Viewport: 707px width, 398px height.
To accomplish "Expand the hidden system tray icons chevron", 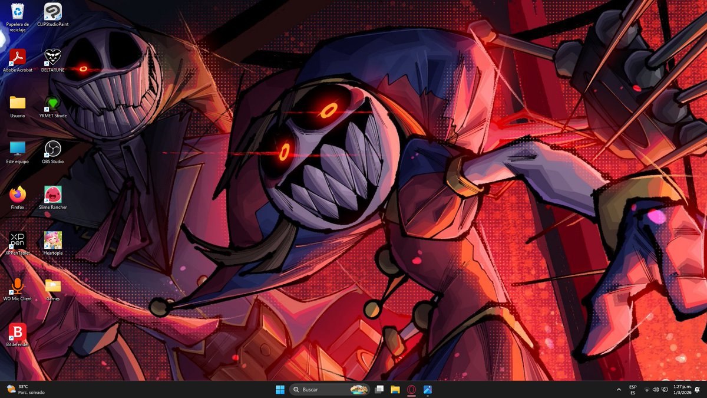I will point(619,390).
